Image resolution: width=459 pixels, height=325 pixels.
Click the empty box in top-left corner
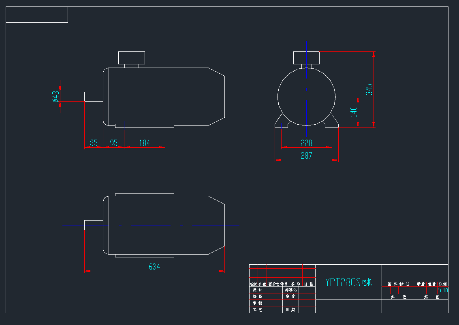click(37, 15)
